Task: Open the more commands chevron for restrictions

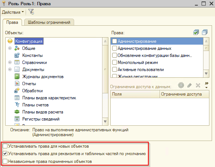Action: [206, 85]
